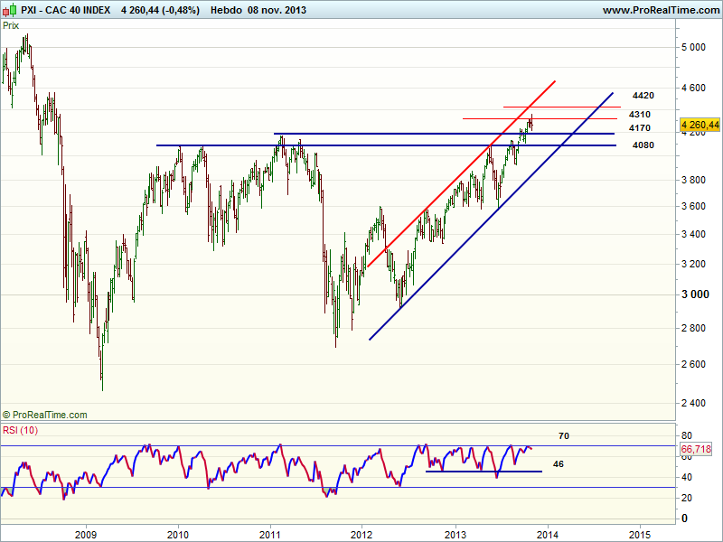Select the 4420 resistance level label

tap(643, 95)
